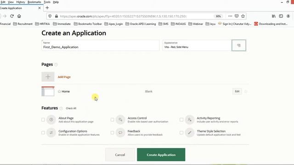Open the Oracle APEX Learning folder
Screen dimensions: 294x165
pyautogui.click(x=141, y=24)
